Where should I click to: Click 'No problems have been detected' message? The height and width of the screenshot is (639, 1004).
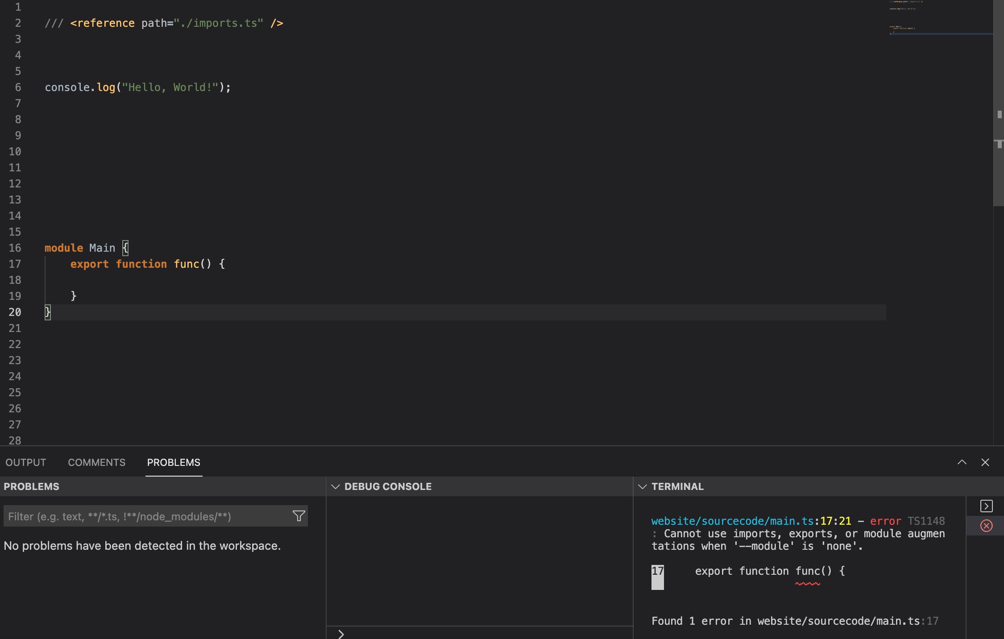142,546
